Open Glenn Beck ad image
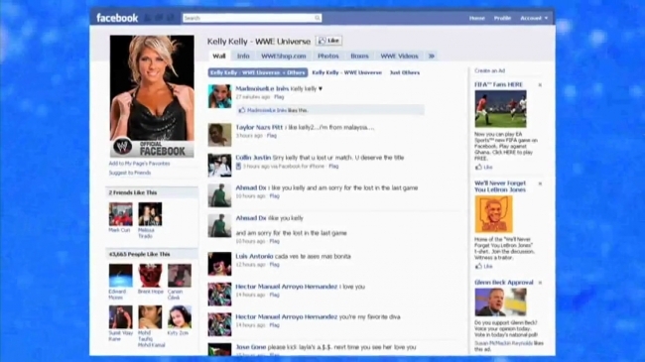This screenshot has width=645, height=362. click(500, 302)
